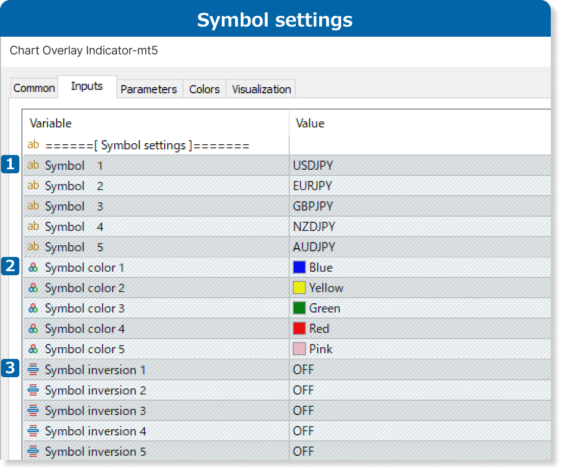The height and width of the screenshot is (470, 561).
Task: Click the color icon beside Symbol color 3
Action: [x=33, y=308]
